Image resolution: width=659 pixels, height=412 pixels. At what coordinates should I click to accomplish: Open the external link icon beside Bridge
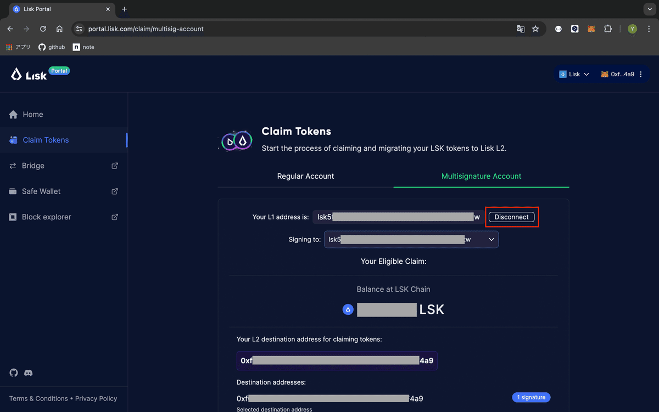(115, 166)
